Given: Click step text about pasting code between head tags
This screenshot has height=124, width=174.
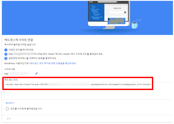Looking at the screenshot, I should click(56, 54).
